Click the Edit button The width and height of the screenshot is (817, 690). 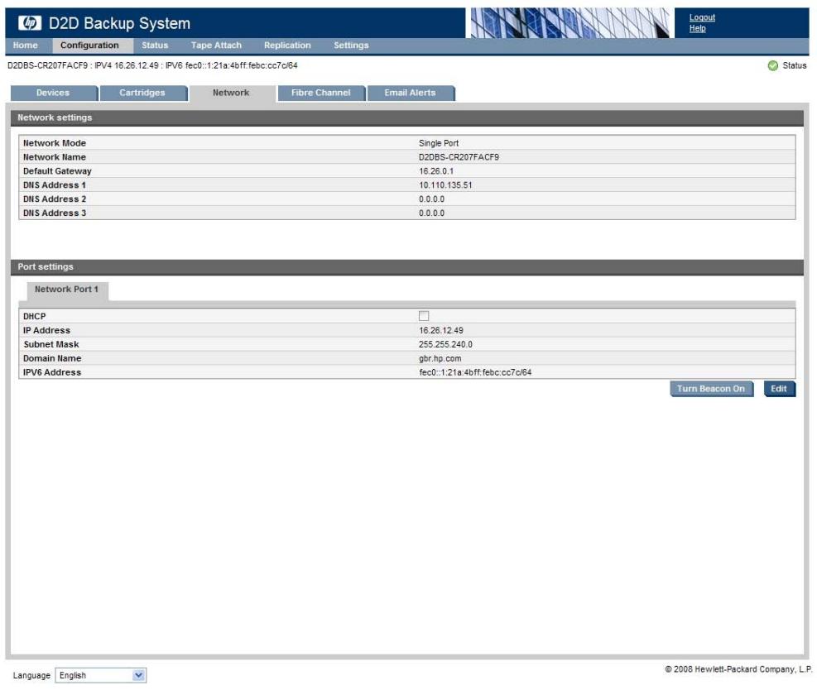coord(779,389)
